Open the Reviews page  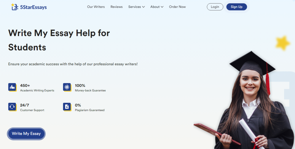tap(116, 7)
